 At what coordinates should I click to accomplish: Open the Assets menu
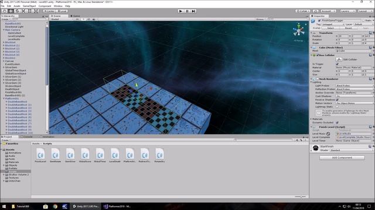point(17,6)
